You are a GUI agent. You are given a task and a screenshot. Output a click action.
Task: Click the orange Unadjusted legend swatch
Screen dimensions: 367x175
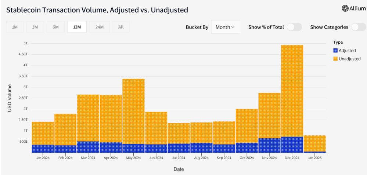click(x=335, y=59)
